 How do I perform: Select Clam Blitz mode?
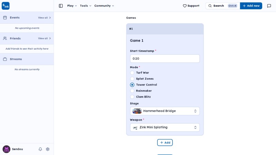tap(132, 97)
